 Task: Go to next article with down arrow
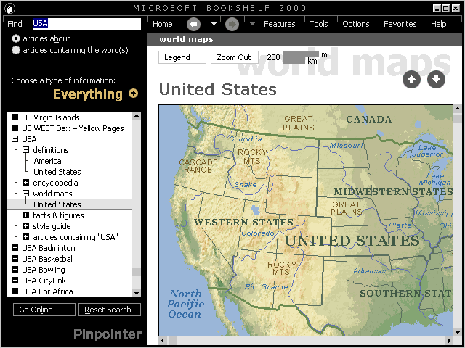[436, 79]
